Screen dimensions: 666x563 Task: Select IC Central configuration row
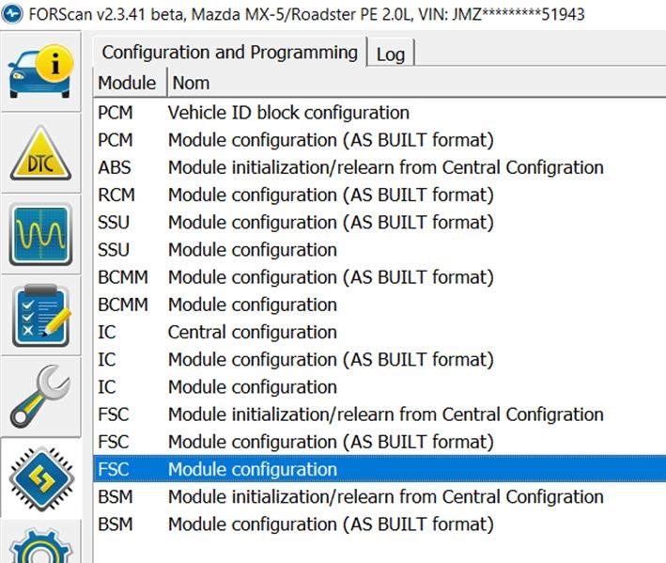[x=379, y=332]
